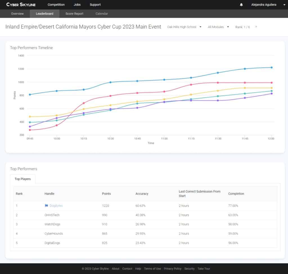The width and height of the screenshot is (288, 274).
Task: Click the Terms of Use link
Action: [x=152, y=269]
